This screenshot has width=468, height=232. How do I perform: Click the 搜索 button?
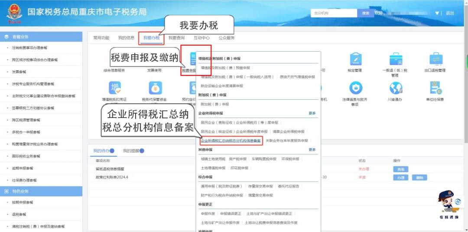tap(365, 13)
